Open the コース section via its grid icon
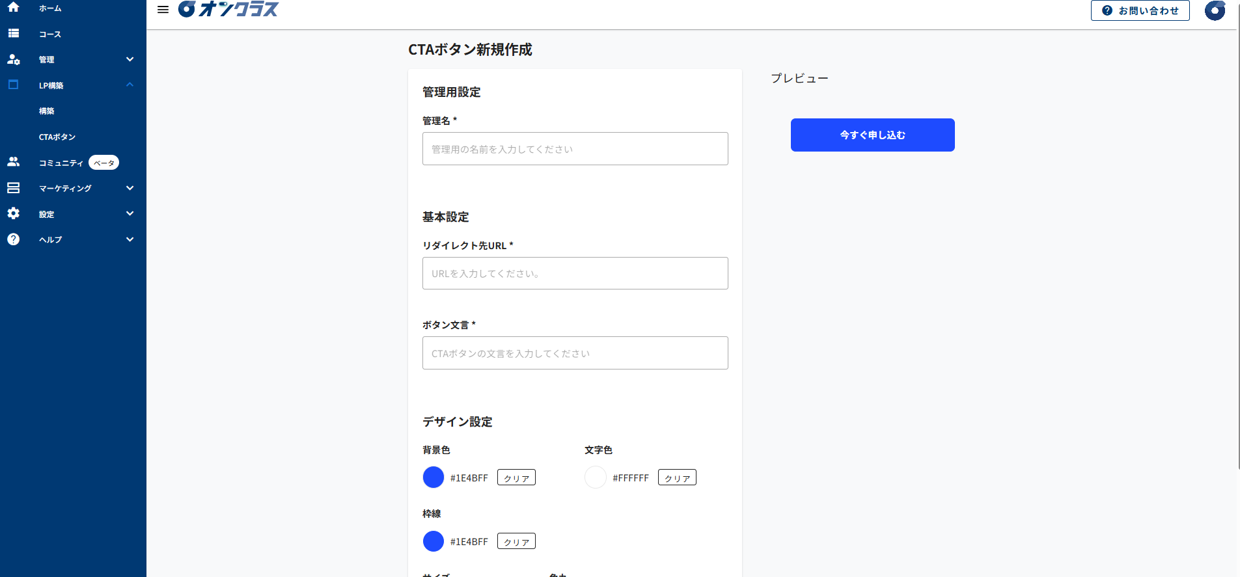 [14, 34]
